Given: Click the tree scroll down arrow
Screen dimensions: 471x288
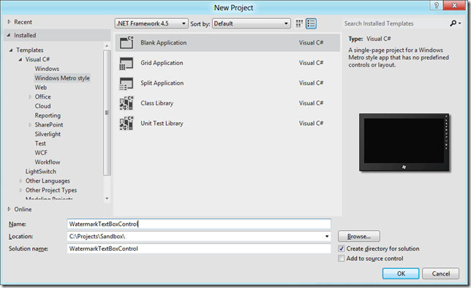Looking at the screenshot, I should 107,199.
